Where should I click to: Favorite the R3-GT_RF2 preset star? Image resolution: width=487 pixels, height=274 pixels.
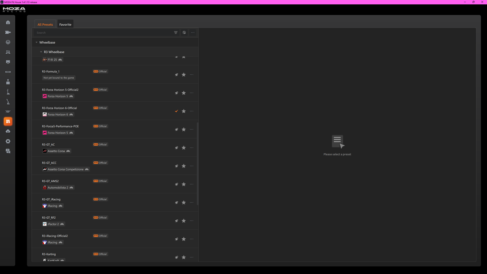[184, 221]
